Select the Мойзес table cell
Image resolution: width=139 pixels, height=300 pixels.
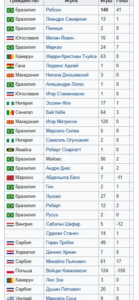(71, 159)
